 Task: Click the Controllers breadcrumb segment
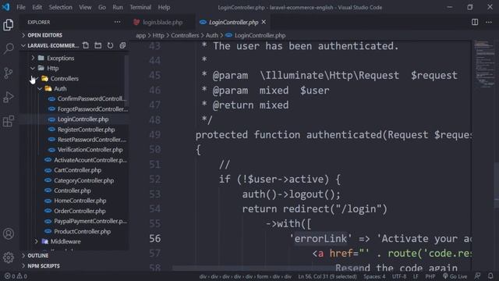tap(185, 35)
